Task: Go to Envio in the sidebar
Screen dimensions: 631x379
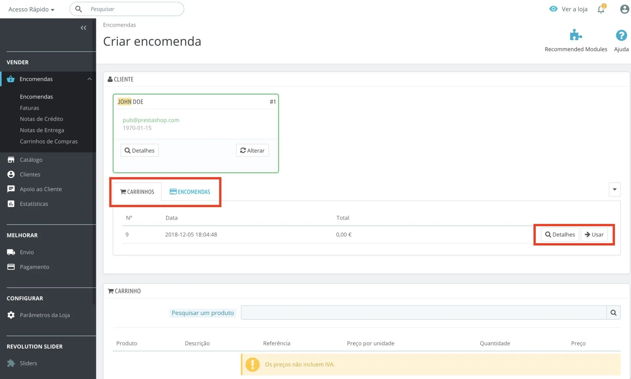Action: point(27,252)
